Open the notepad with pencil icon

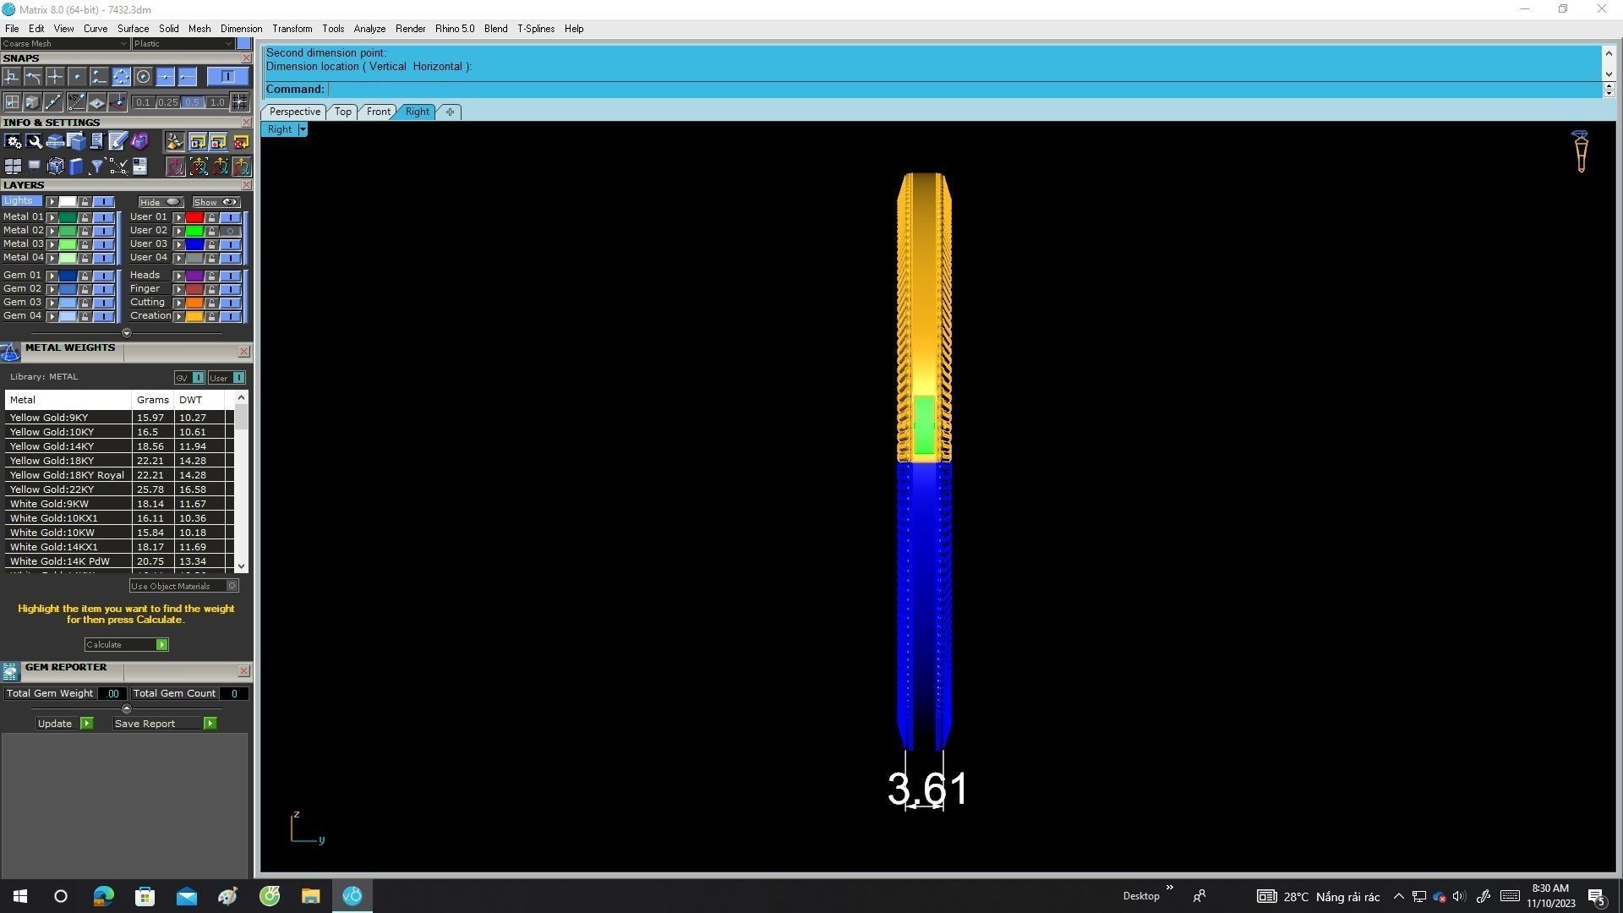point(117,142)
